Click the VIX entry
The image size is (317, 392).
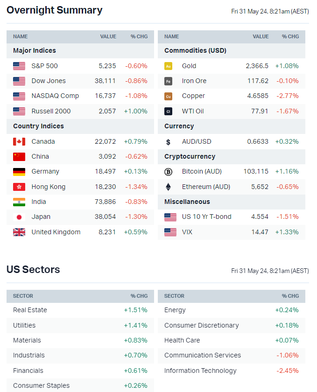187,232
